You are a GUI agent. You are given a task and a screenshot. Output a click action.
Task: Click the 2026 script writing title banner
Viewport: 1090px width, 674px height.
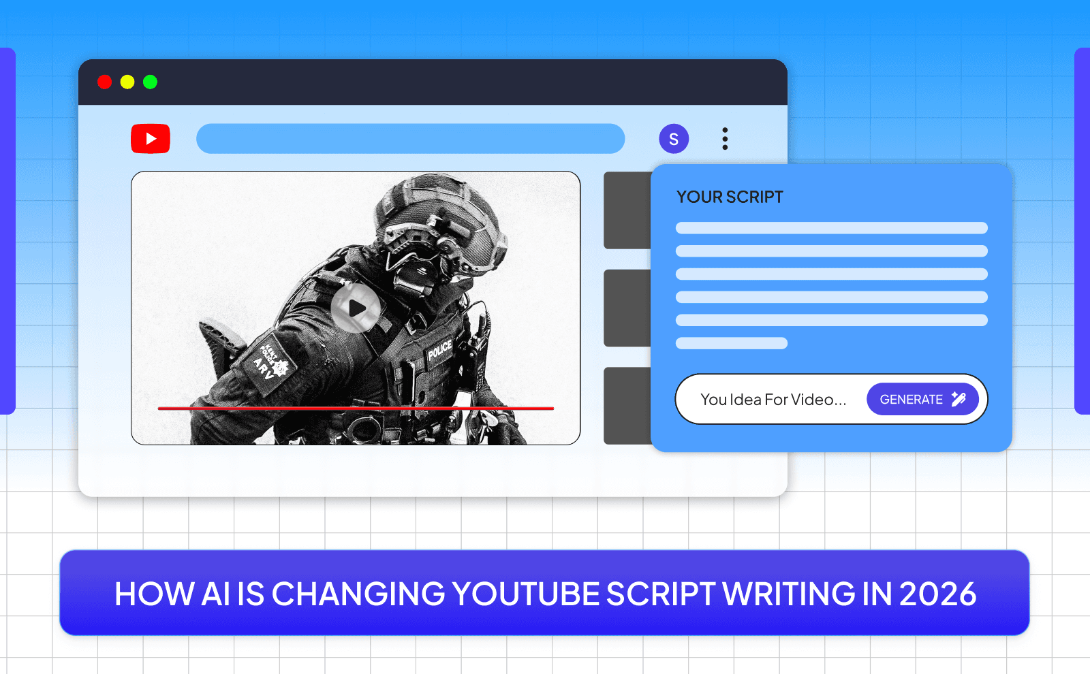[x=545, y=593]
